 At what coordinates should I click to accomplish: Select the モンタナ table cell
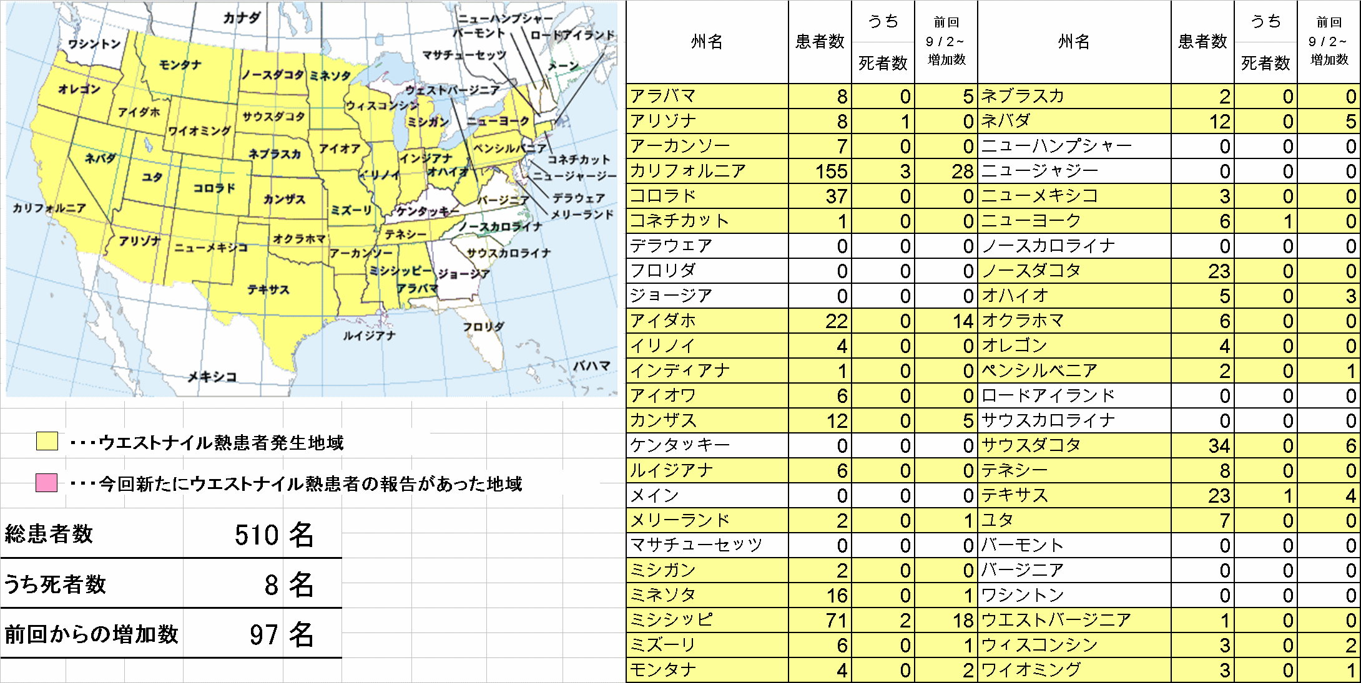[x=707, y=670]
